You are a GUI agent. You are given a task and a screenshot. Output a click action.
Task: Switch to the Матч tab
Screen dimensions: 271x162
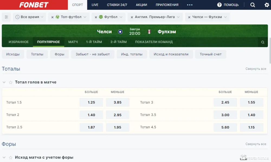tap(73, 42)
